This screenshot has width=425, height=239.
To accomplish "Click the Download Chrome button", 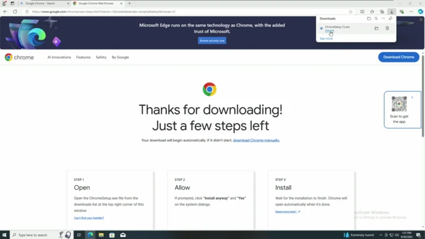I will (x=399, y=57).
